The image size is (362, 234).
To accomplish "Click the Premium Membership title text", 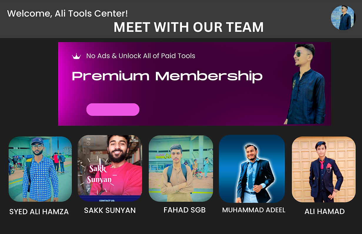I will pos(167,76).
